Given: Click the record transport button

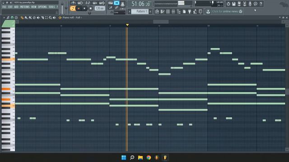Looking at the screenshot, I should click(90, 9).
